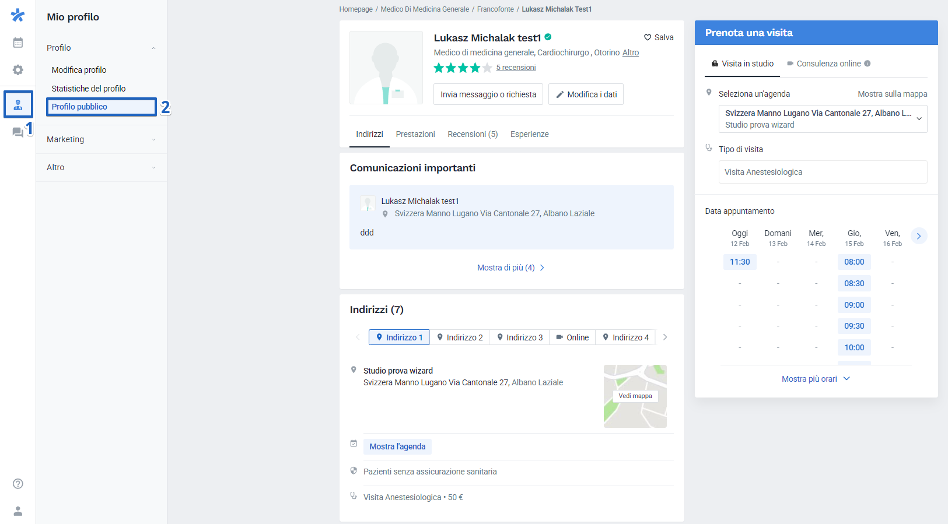Open the Esperienze tab

click(530, 134)
